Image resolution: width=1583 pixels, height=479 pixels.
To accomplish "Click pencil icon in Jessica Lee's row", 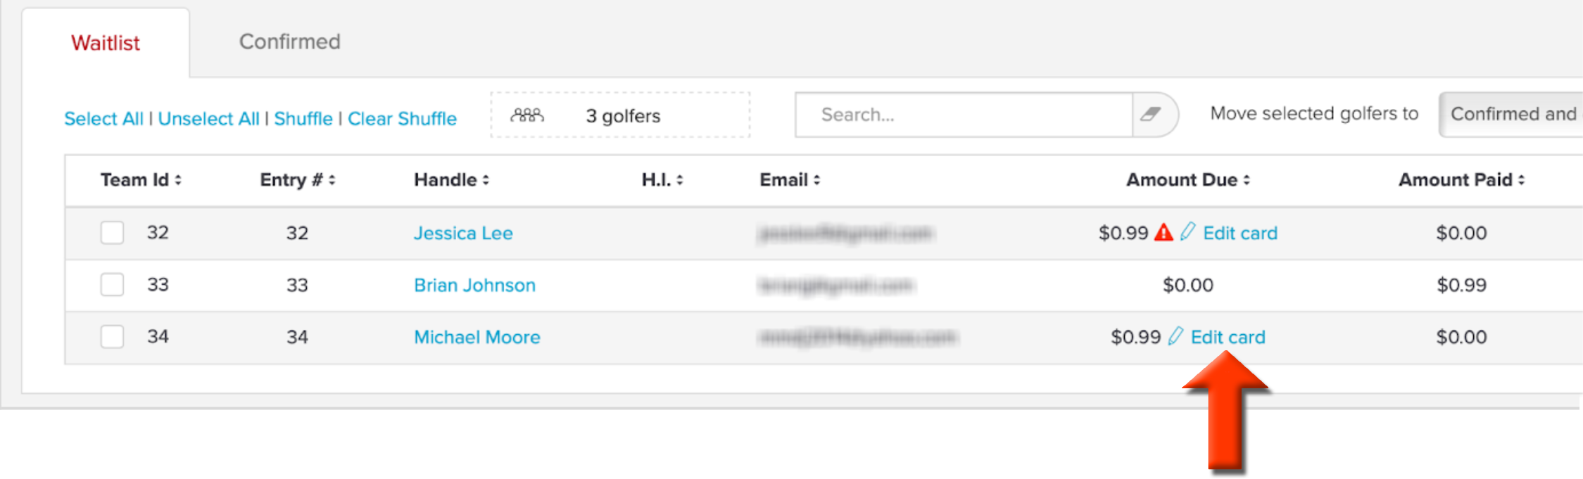I will (1187, 231).
